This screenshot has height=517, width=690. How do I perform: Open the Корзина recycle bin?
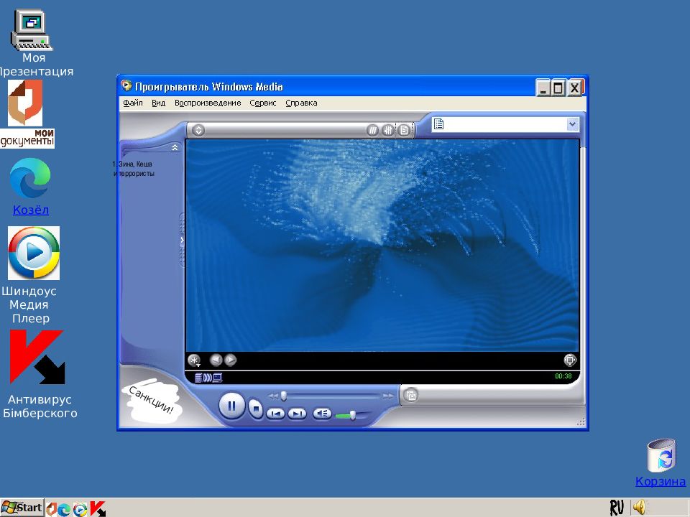661,457
